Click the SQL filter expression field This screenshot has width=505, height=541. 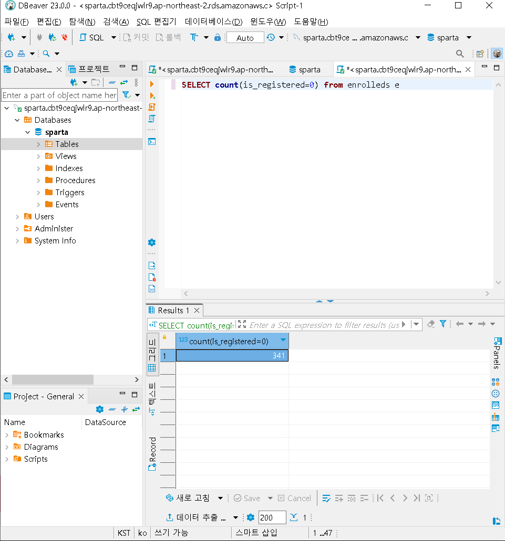click(x=324, y=325)
